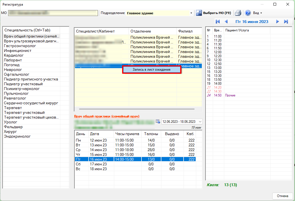Open the Вид dropdown menu
This screenshot has height=201, width=295.
pyautogui.click(x=257, y=13)
